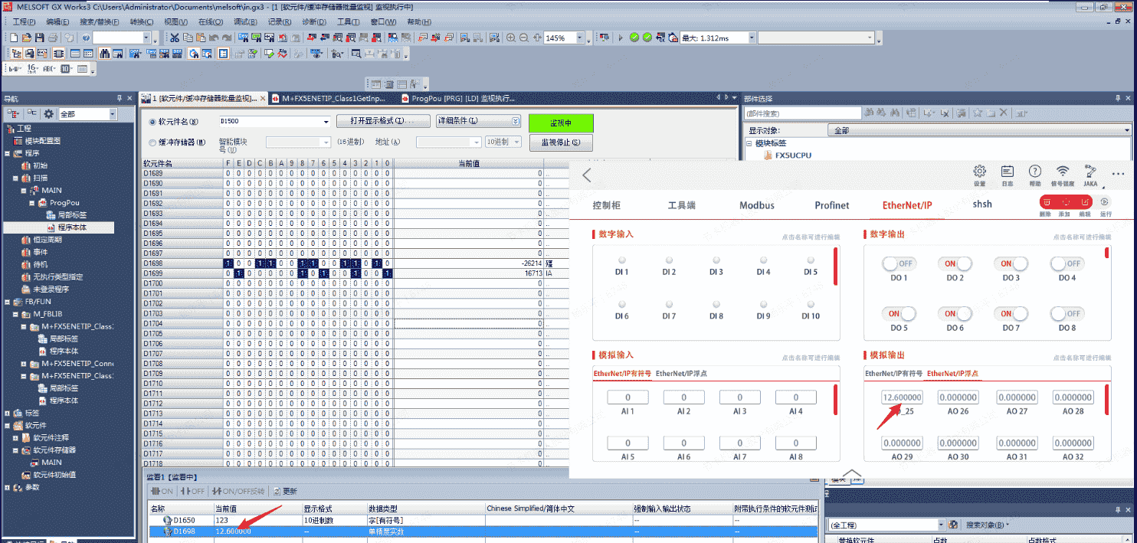Image resolution: width=1137 pixels, height=543 pixels.
Task: Click the Save project icon in toolbar
Action: pos(39,38)
